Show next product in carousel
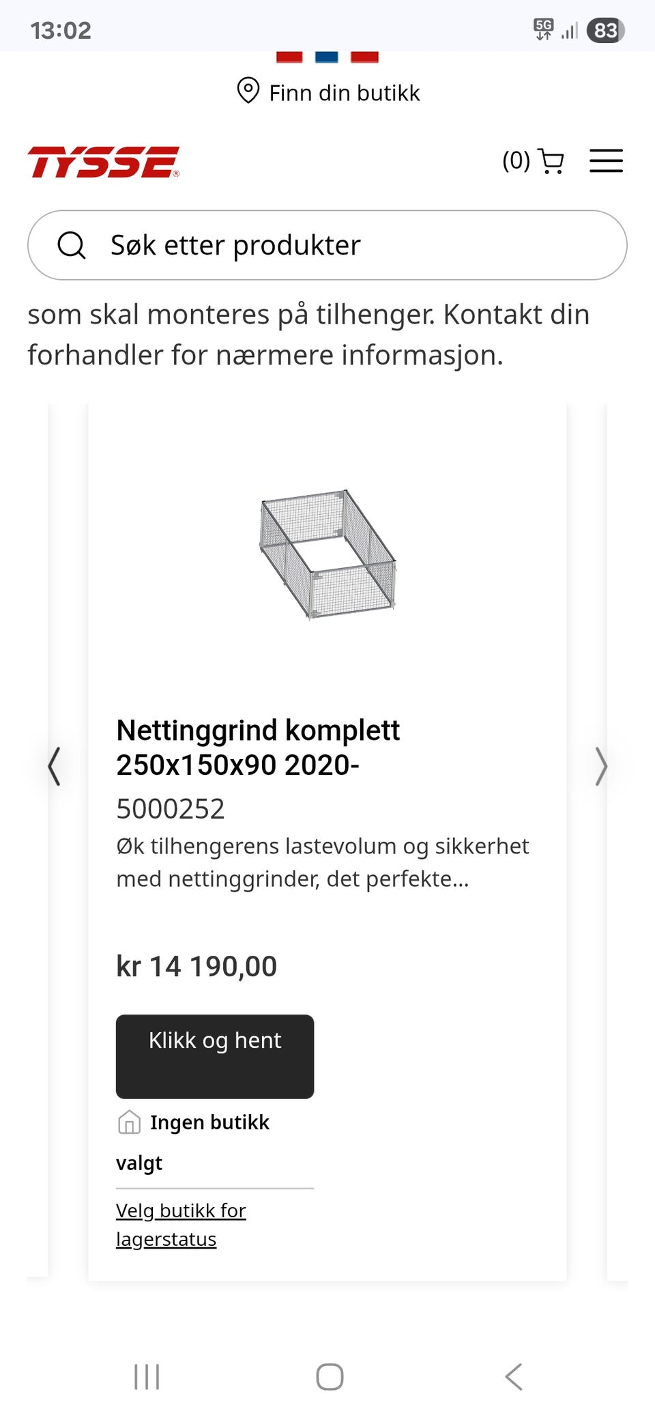The image size is (655, 1420). point(600,766)
